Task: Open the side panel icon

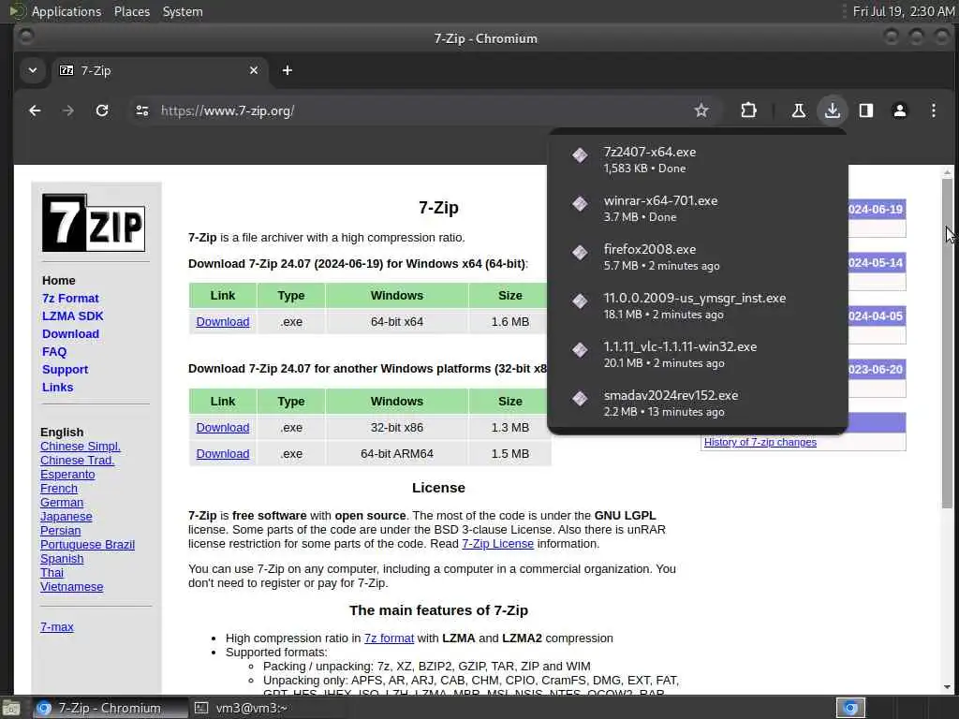Action: 866,110
